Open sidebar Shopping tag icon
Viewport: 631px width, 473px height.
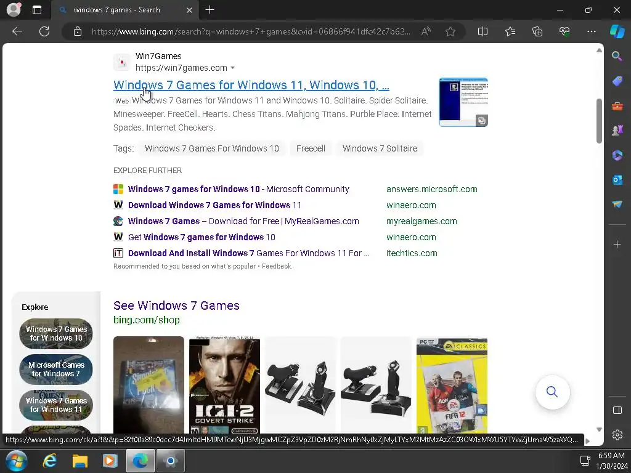pyautogui.click(x=617, y=81)
